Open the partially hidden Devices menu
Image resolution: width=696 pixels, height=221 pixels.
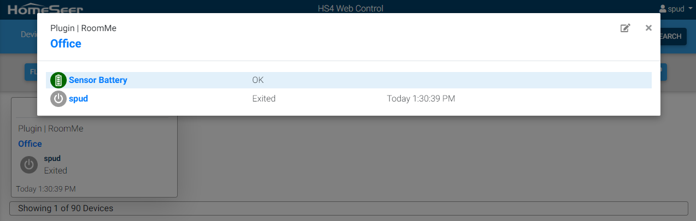[28, 34]
